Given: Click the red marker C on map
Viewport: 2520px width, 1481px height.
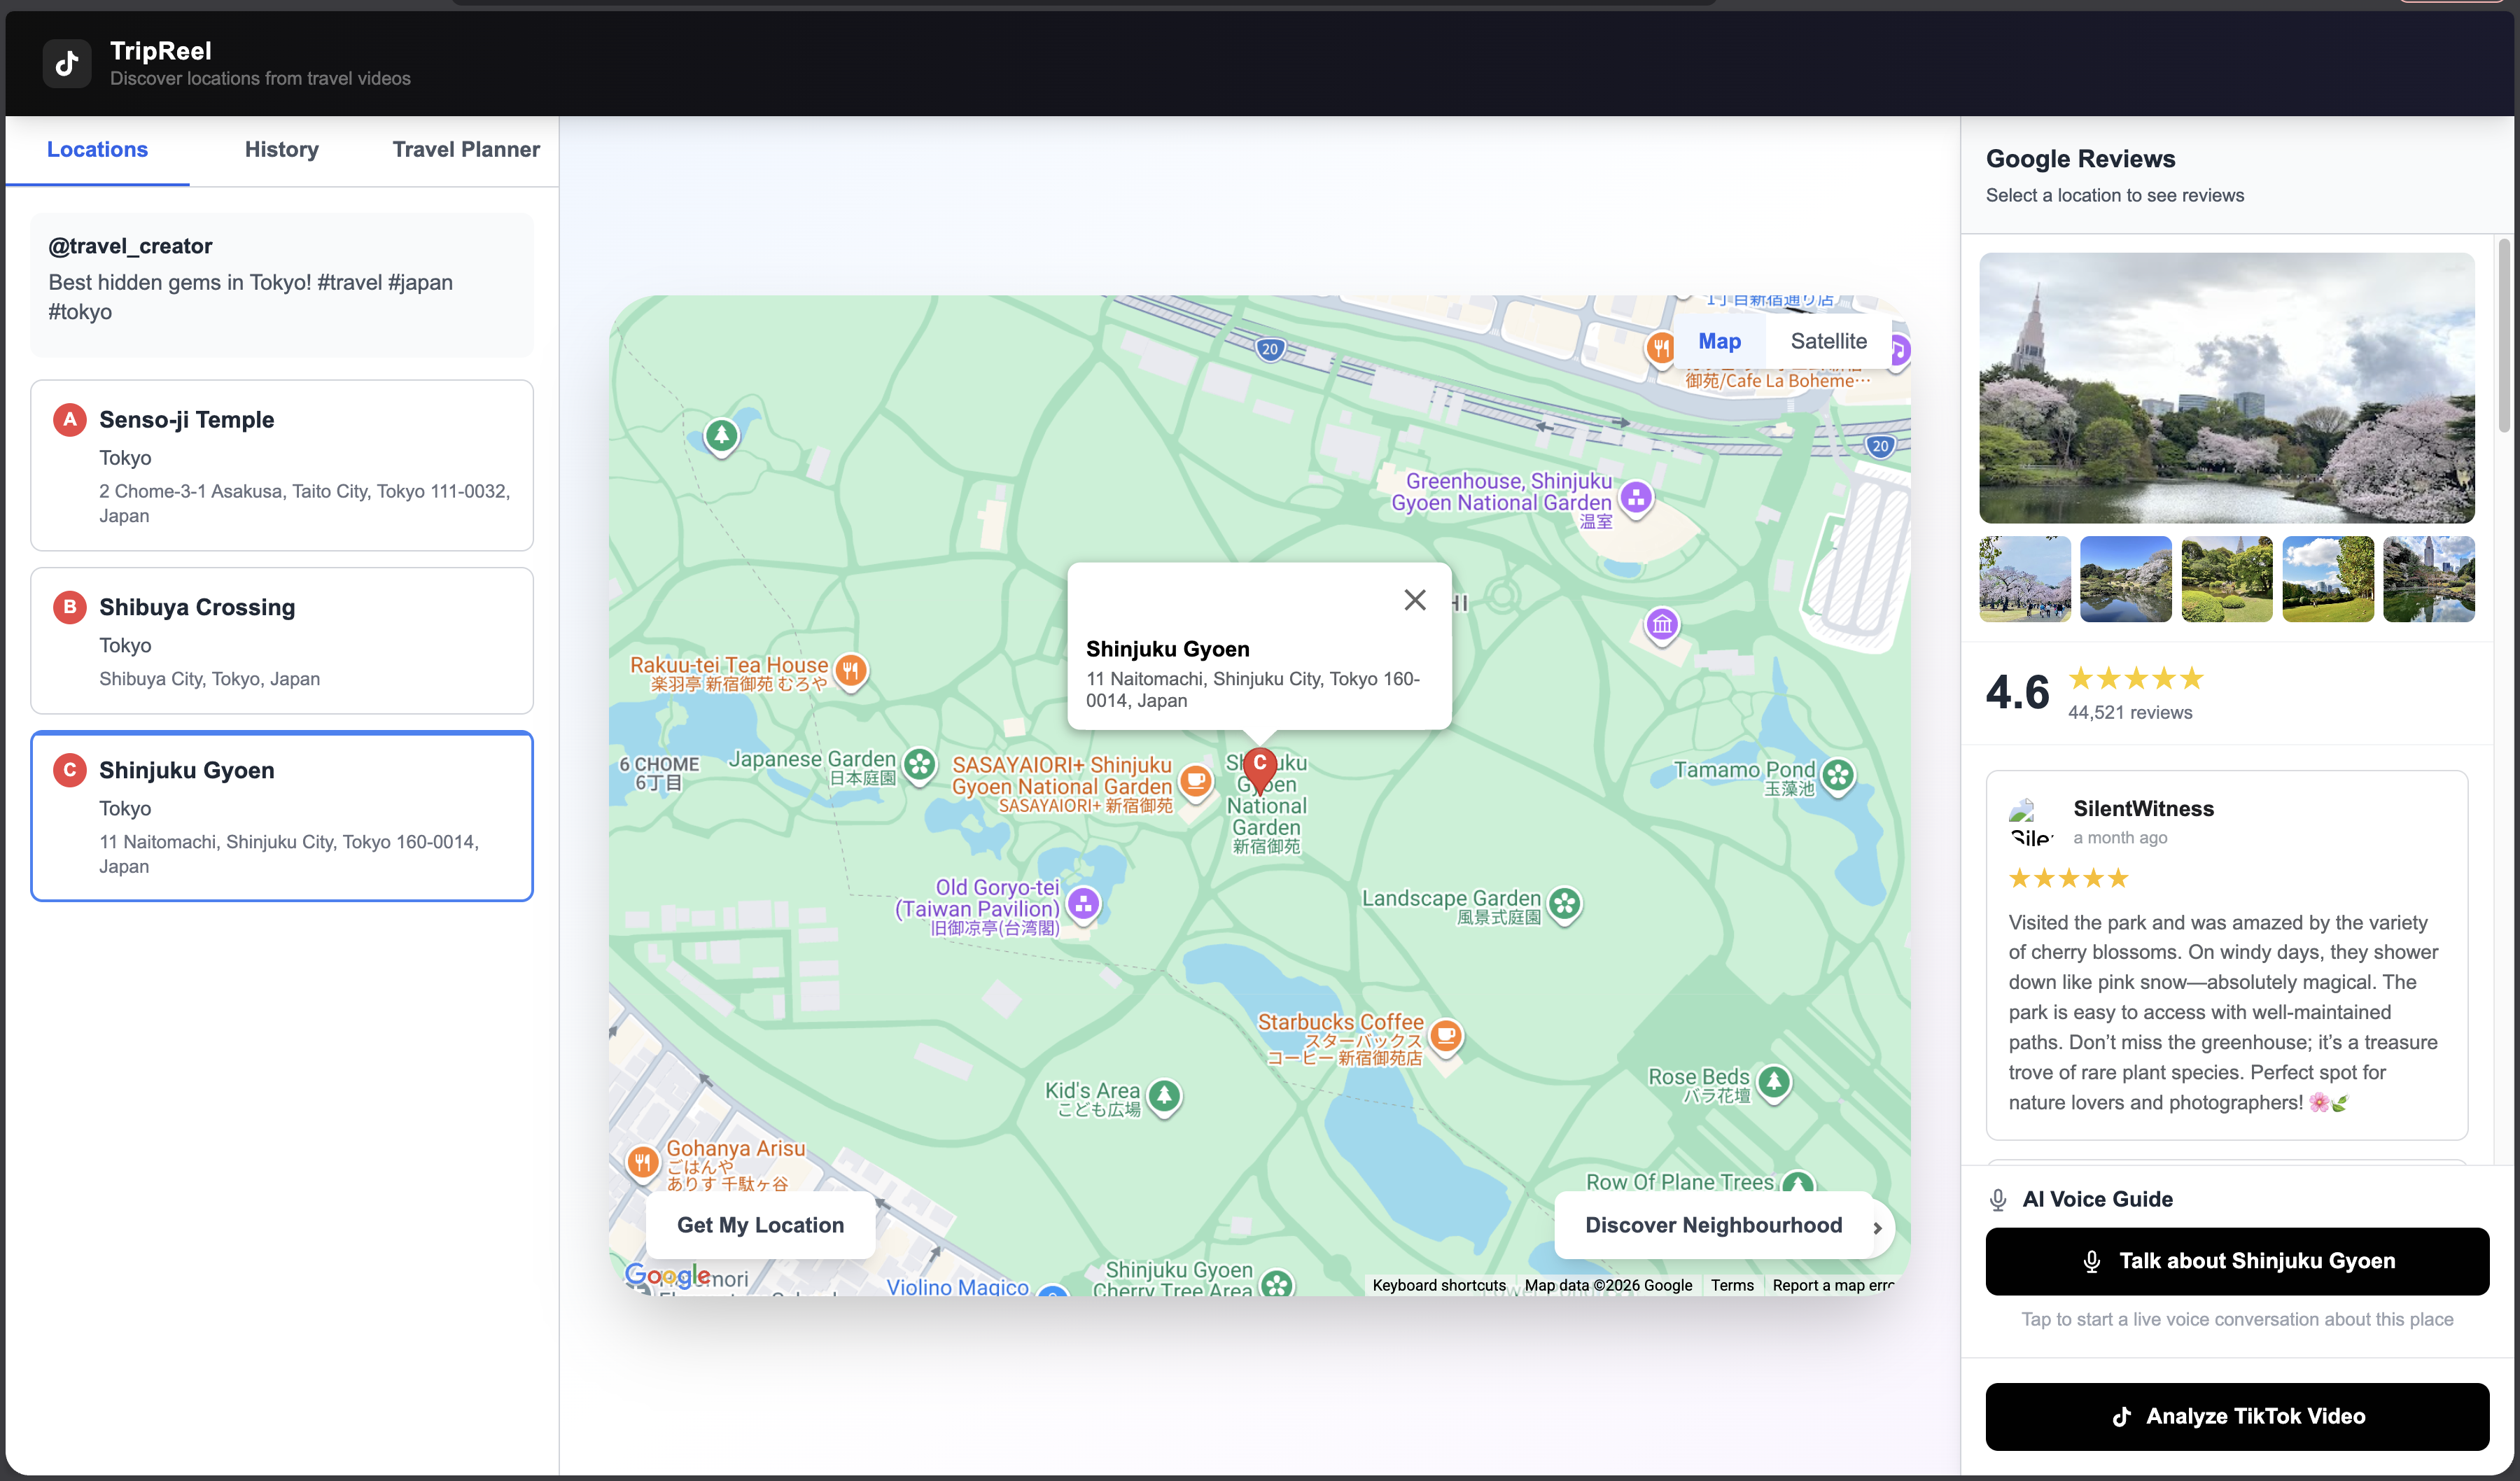Looking at the screenshot, I should pyautogui.click(x=1259, y=766).
